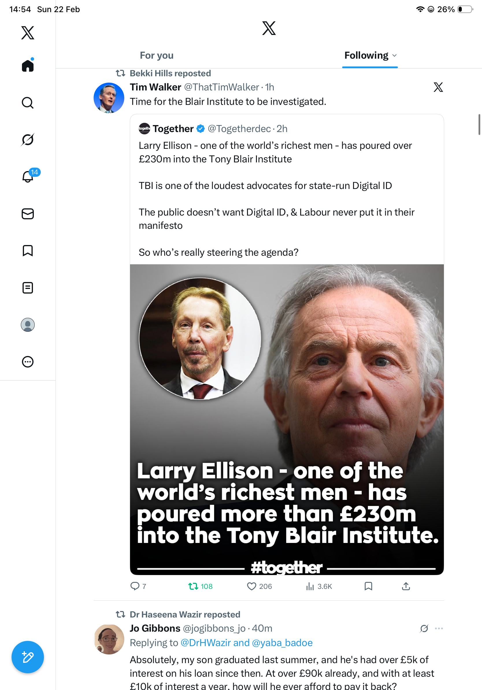
Task: Open the Grok icon in sidebar
Action: [x=28, y=140]
